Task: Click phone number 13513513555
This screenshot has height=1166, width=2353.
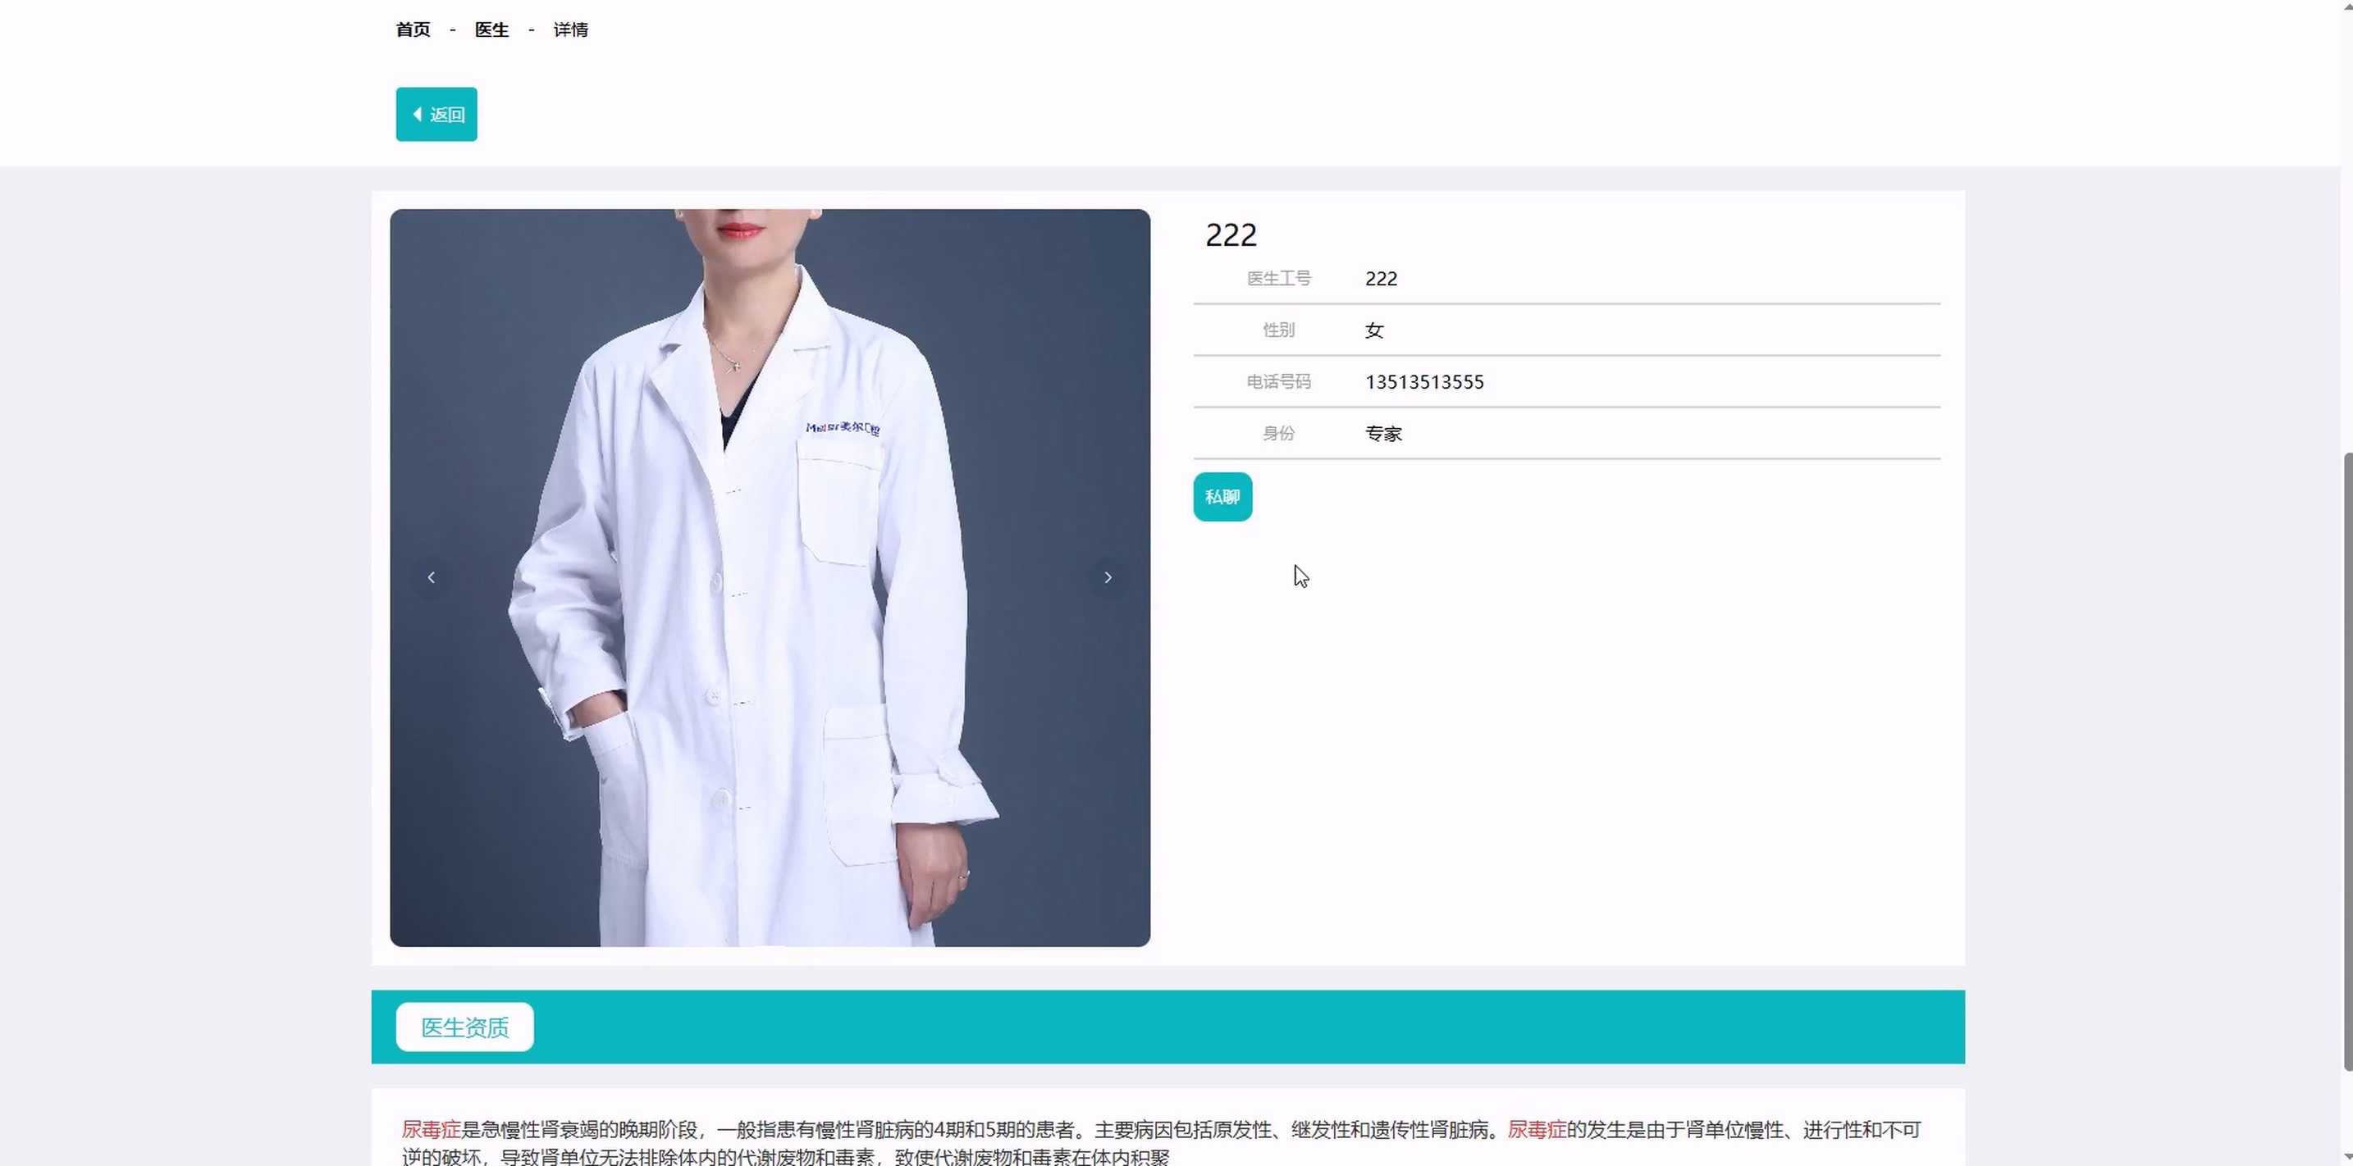Action: (x=1424, y=381)
